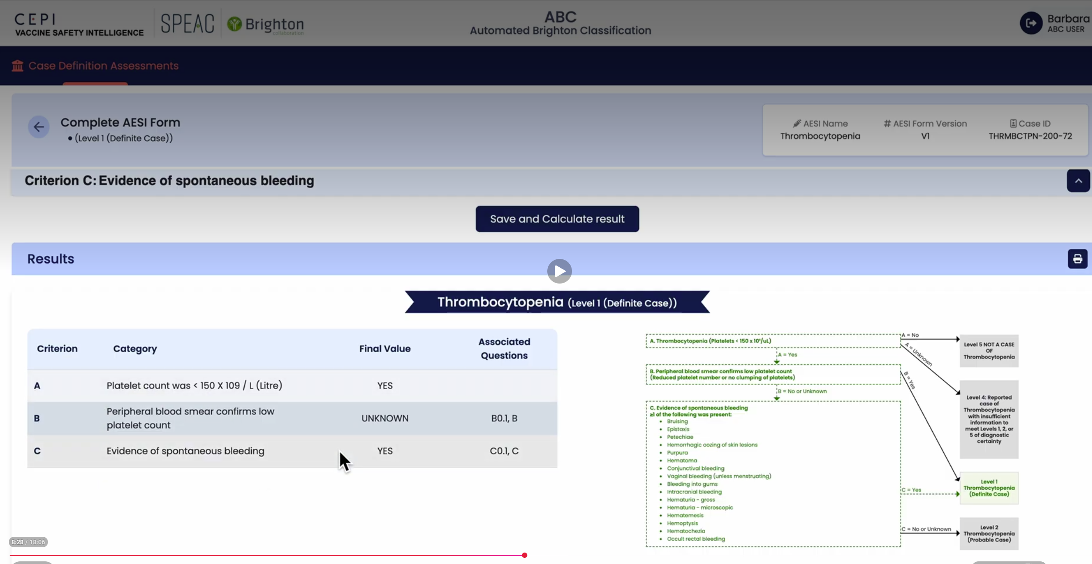Click the back arrow beside Complete AESI Form
1092x564 pixels.
click(39, 127)
